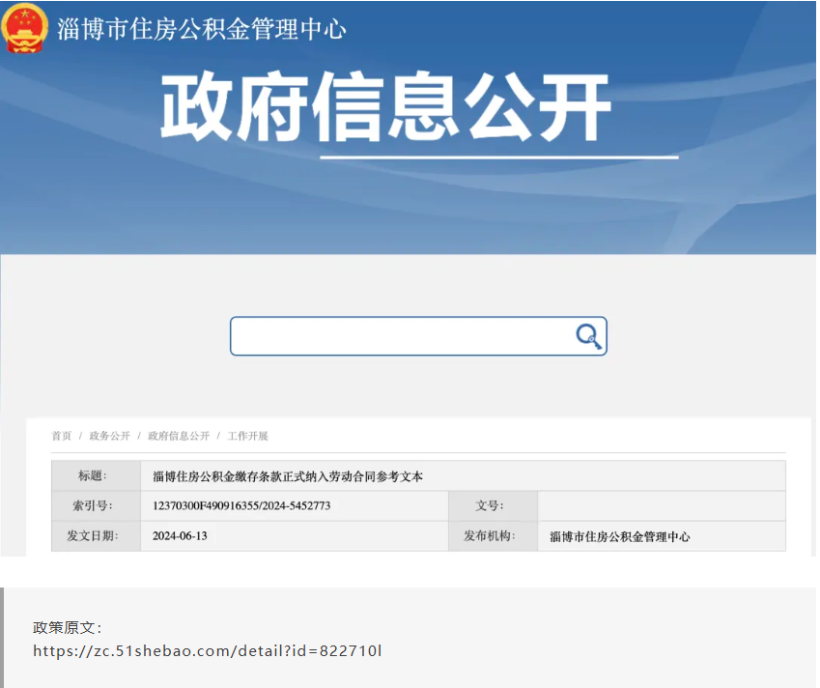Viewport: 820px width, 688px height.
Task: Click the index number 12370300F490916355/2024-5452773
Action: pos(241,506)
